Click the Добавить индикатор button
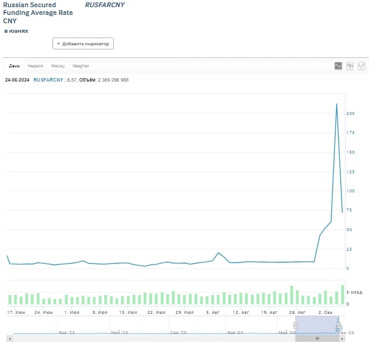Screen dimensions: 369x349 (83, 43)
